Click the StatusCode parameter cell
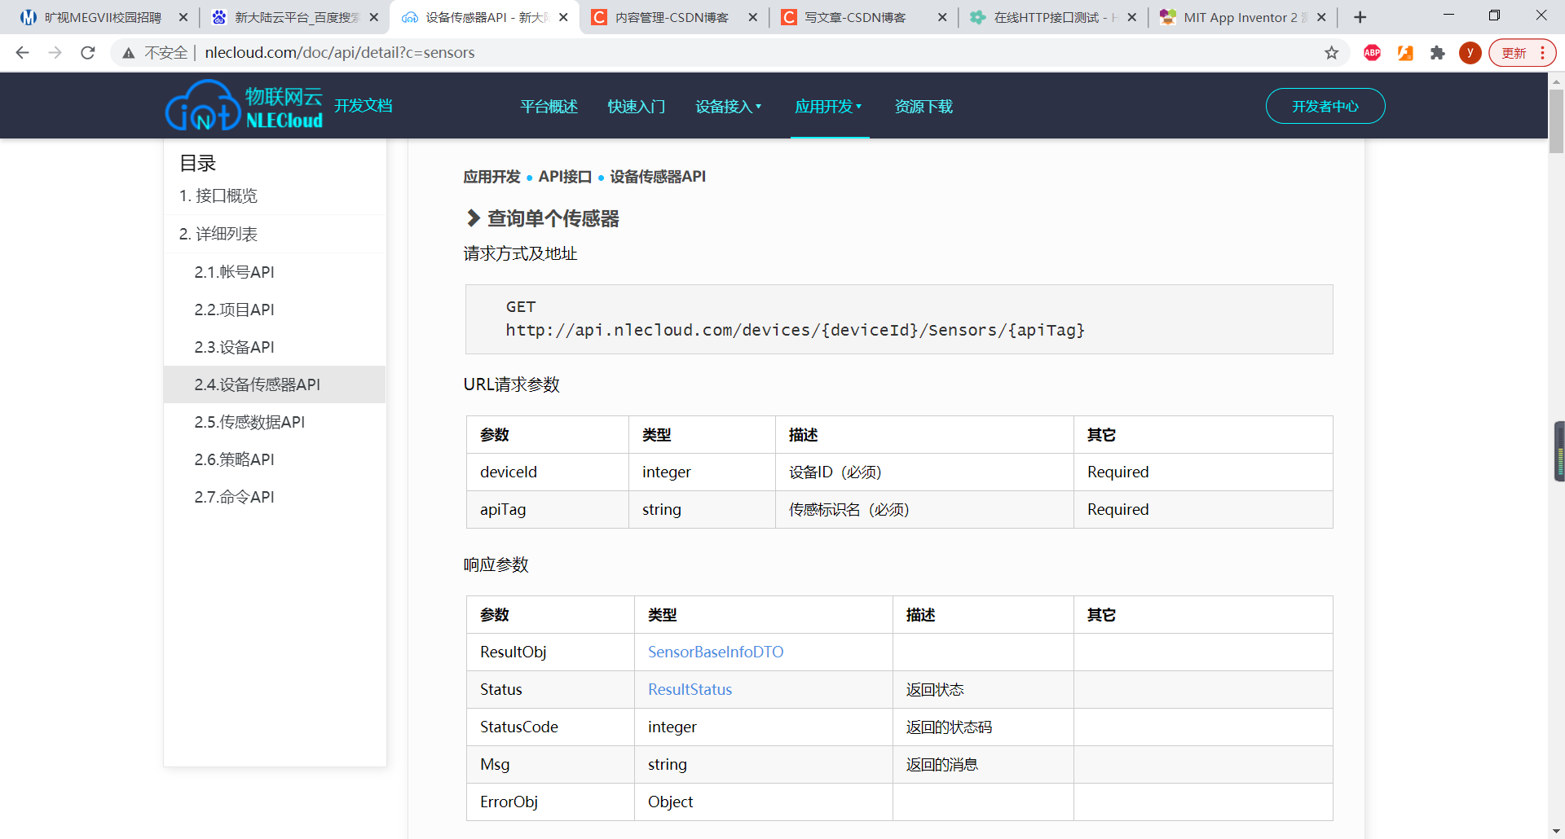The height and width of the screenshot is (839, 1565). point(551,727)
